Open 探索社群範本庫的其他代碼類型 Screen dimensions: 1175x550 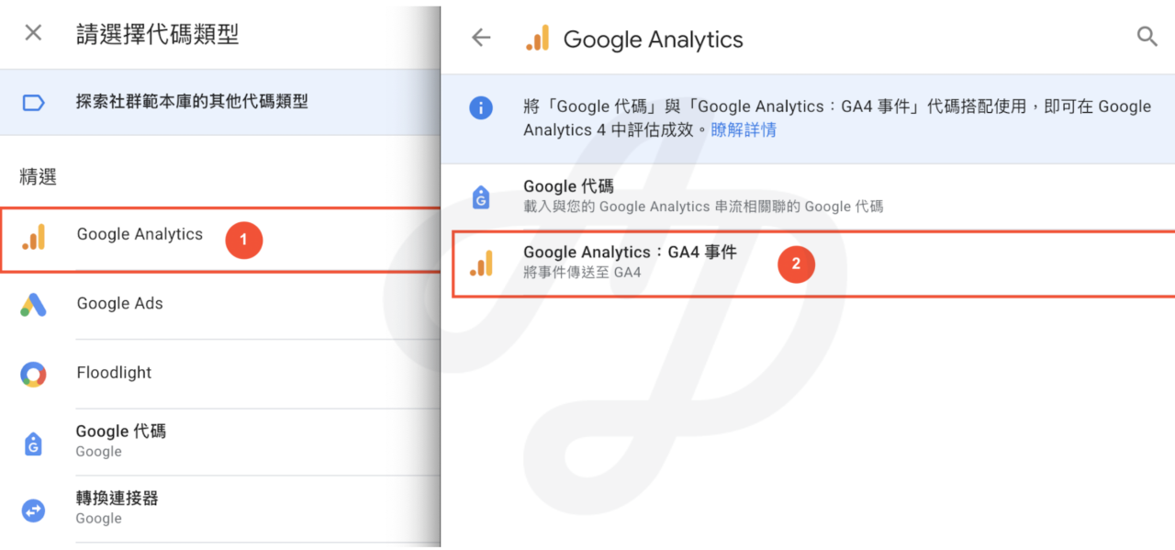[x=220, y=102]
